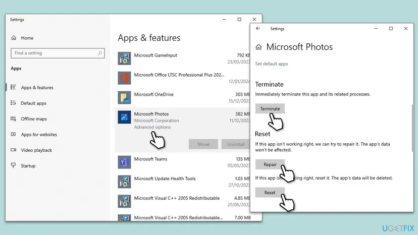Select Microsoft GameInput app name
Viewport: 418px width, 235px height.
click(155, 55)
